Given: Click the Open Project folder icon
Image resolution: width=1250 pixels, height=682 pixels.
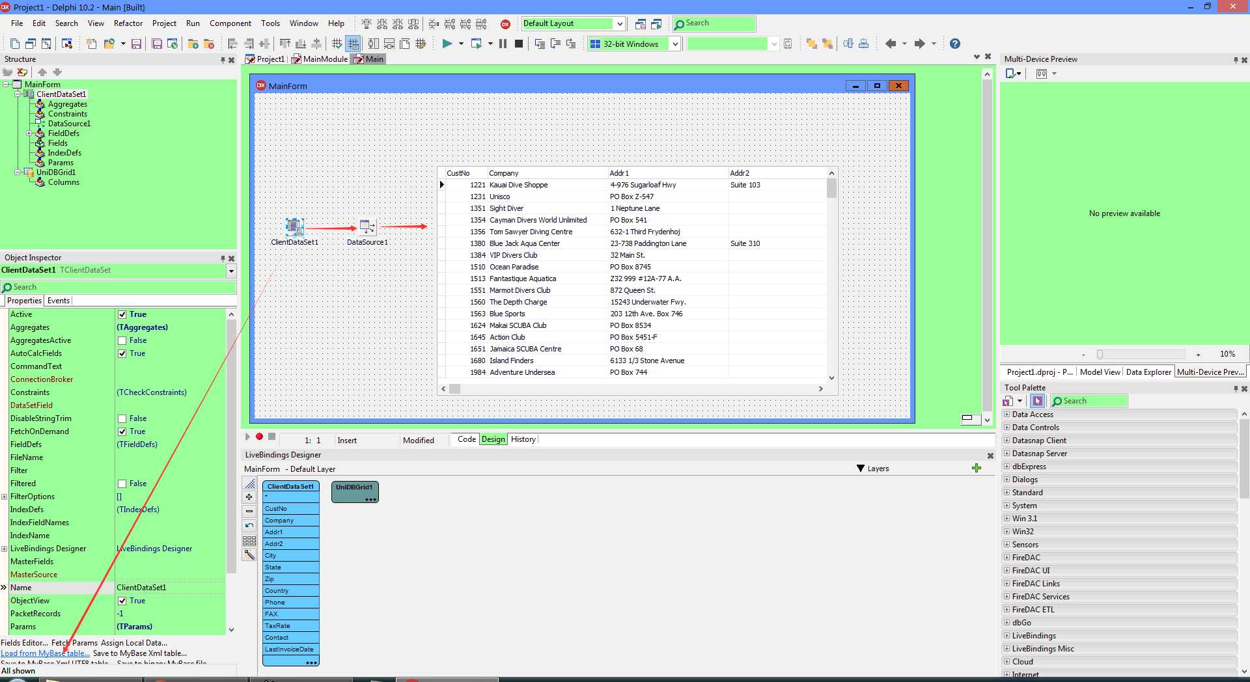Looking at the screenshot, I should click(x=109, y=44).
